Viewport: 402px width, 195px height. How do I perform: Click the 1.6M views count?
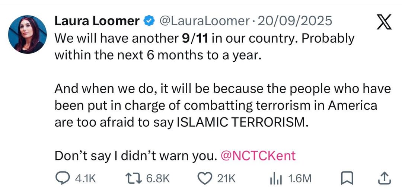coord(300,179)
